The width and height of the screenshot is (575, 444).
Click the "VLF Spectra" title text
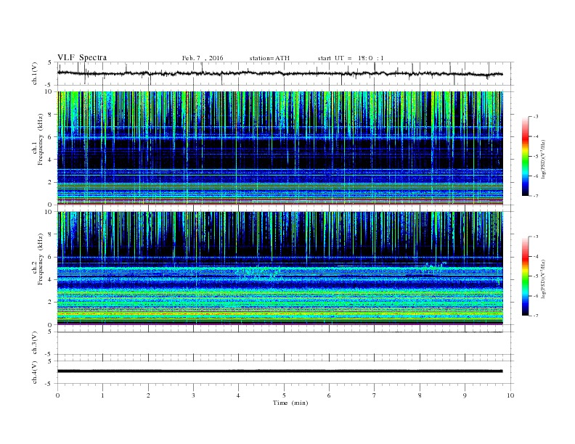82,57
